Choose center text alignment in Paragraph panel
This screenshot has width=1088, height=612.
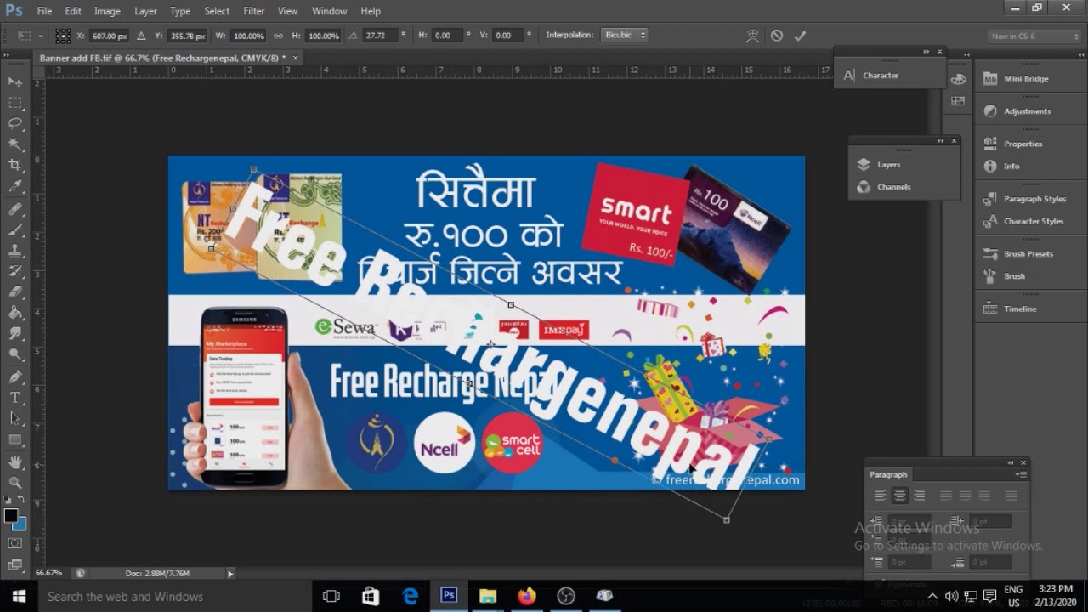[900, 496]
